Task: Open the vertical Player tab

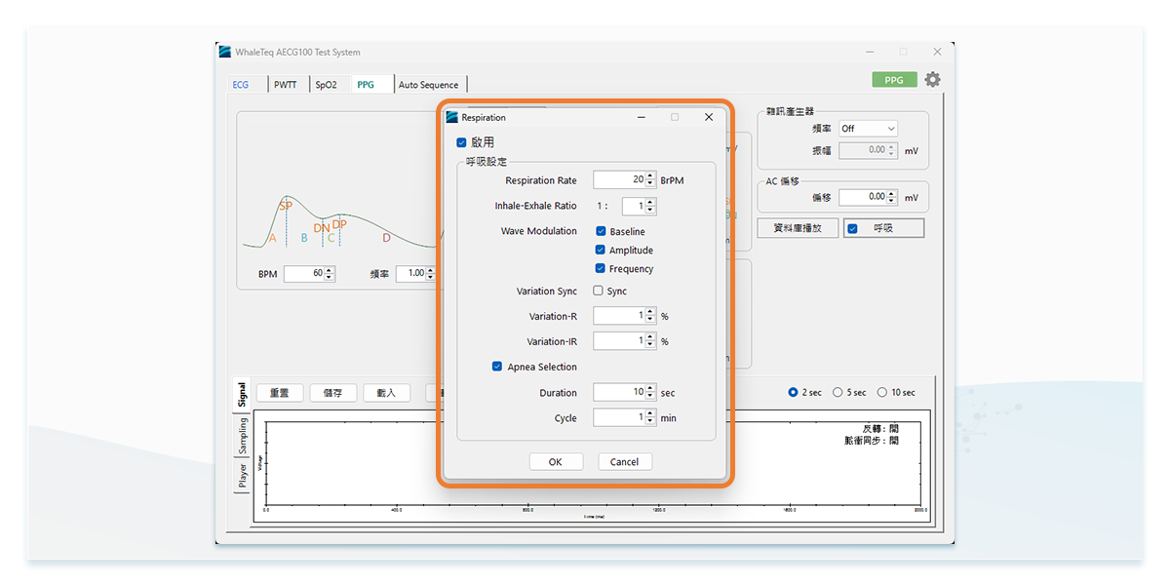Action: point(242,476)
